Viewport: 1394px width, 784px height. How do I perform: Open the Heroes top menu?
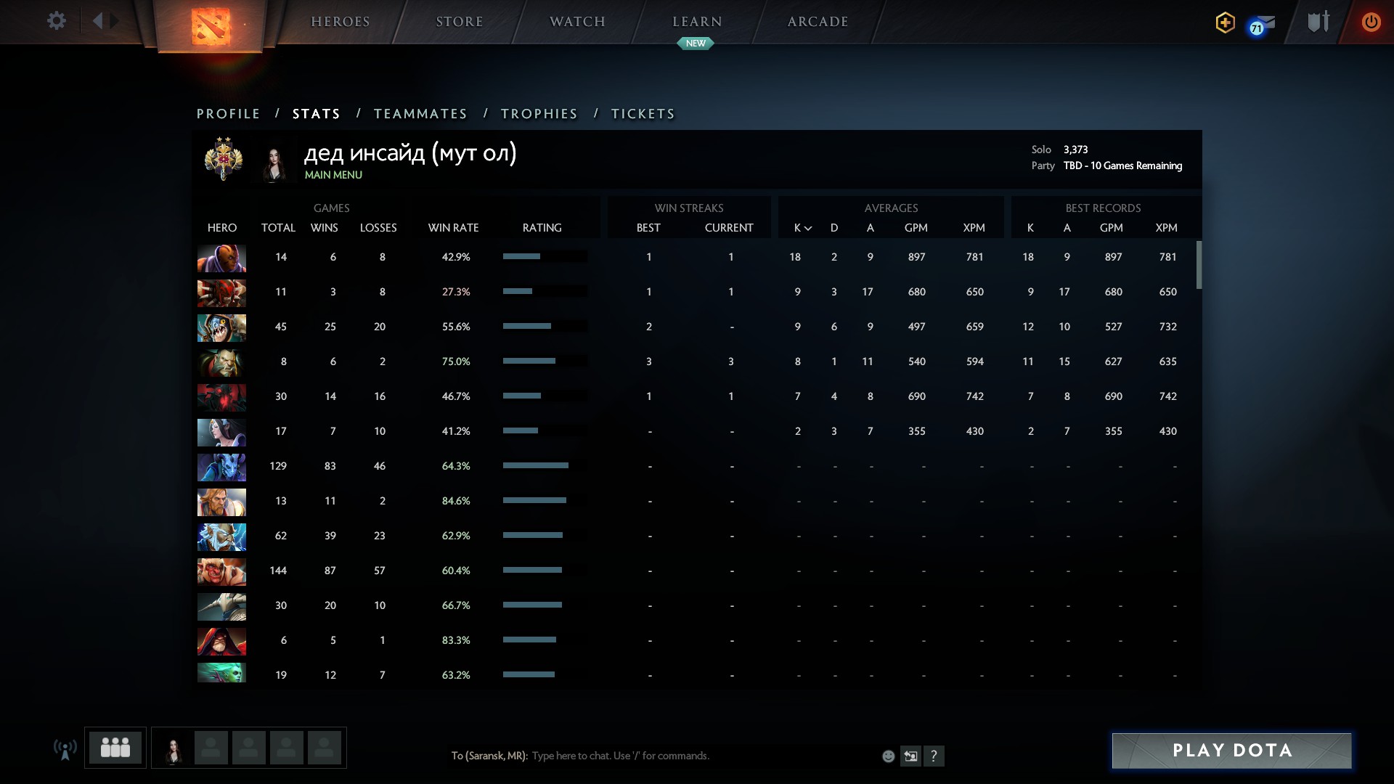[341, 22]
